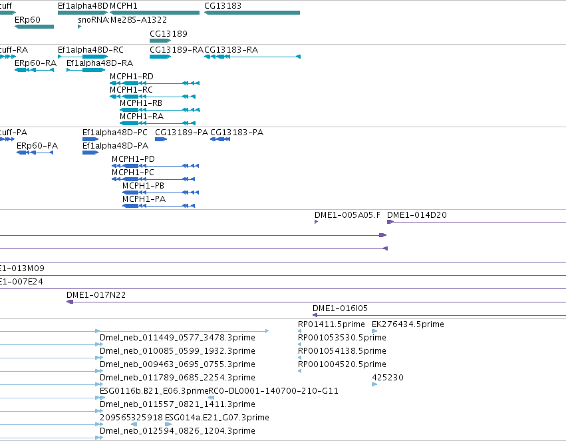
Task: Click the CG13183-PA protein label
Action: [x=237, y=133]
